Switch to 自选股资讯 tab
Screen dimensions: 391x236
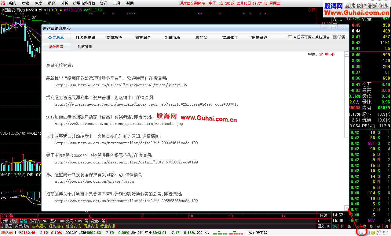86,37
